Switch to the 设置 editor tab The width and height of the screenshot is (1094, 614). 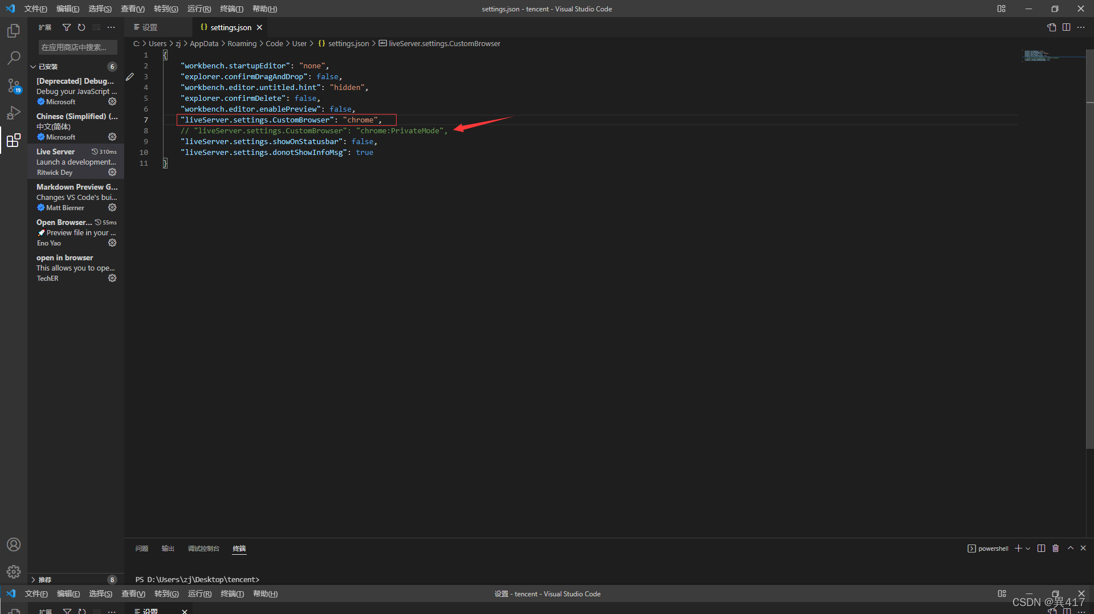pyautogui.click(x=158, y=27)
